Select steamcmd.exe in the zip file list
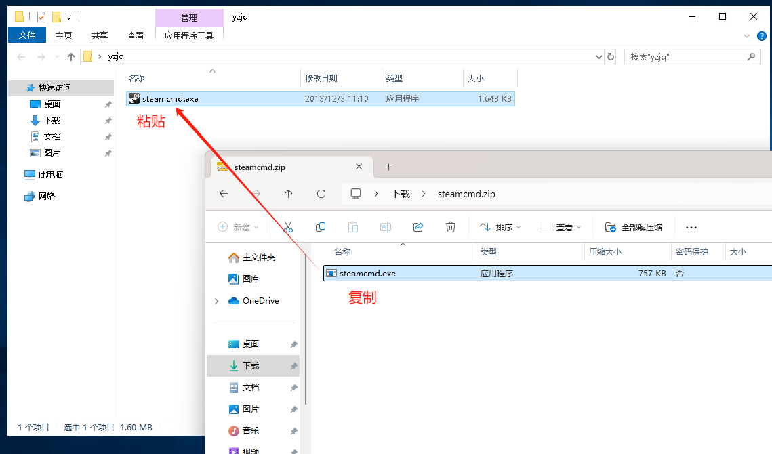 coord(368,274)
